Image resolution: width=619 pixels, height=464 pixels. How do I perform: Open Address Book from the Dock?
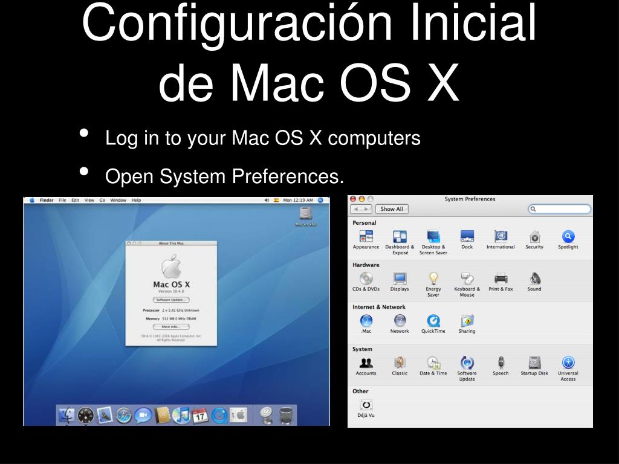coord(162,416)
